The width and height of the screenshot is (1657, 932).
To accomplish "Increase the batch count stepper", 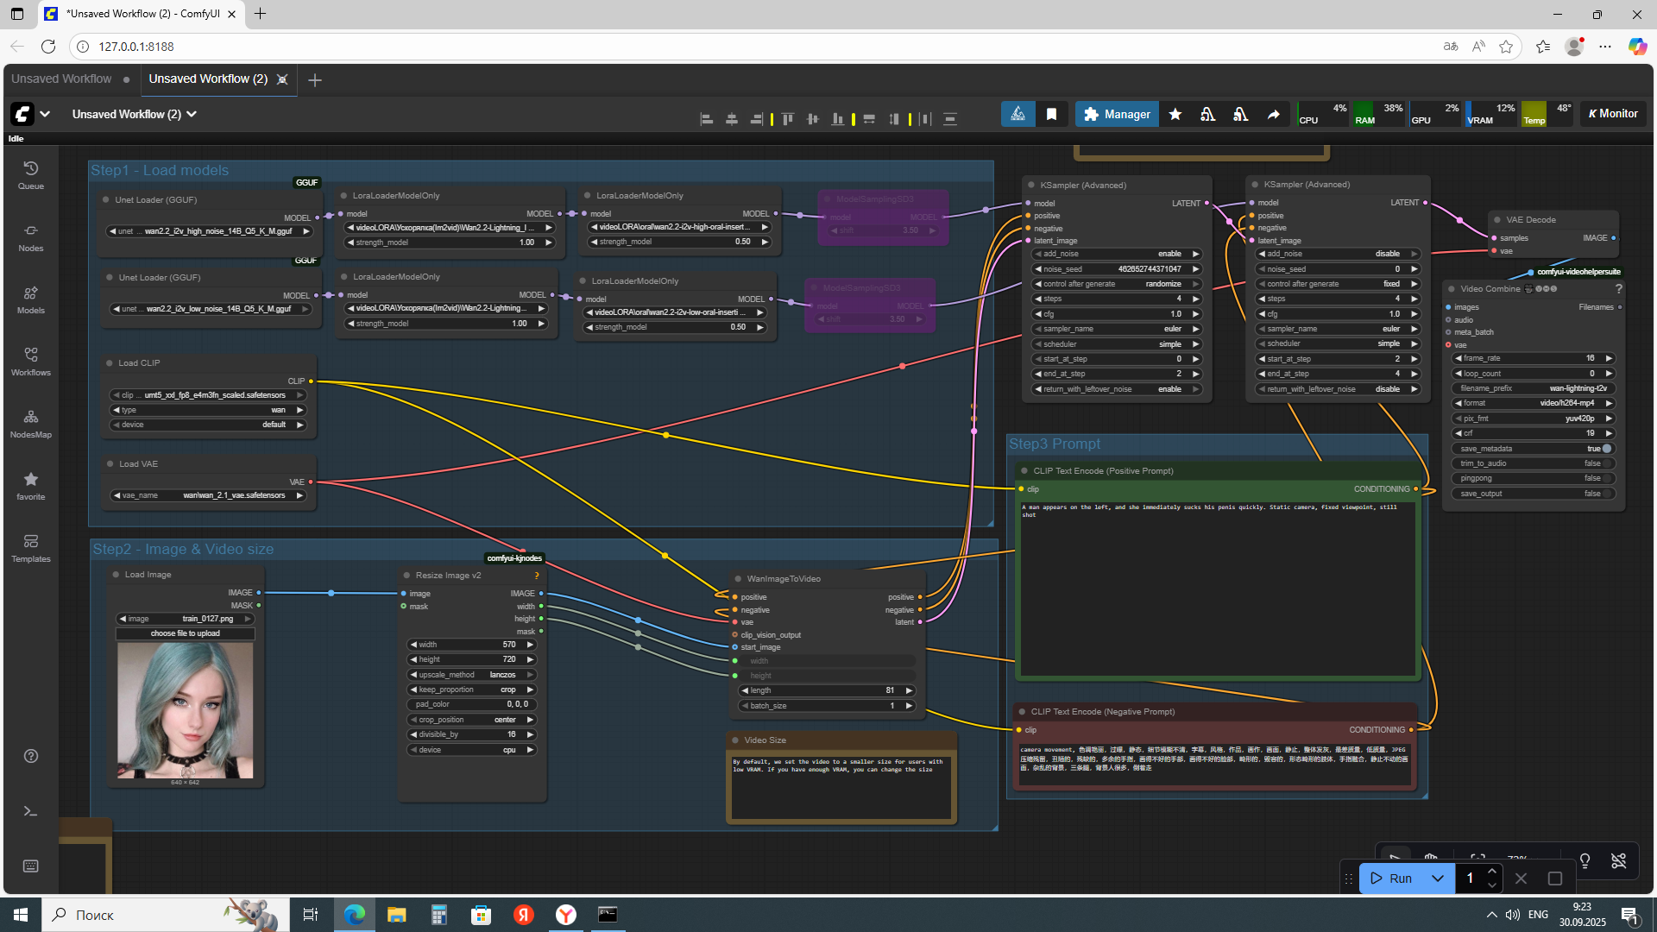I will tap(1492, 871).
